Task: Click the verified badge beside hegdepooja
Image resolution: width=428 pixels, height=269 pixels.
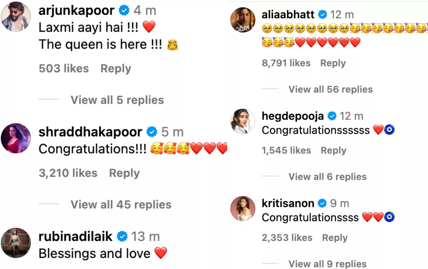Action: 332,116
